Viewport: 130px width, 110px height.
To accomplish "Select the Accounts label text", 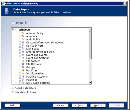I will [32, 36].
